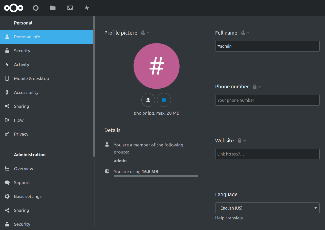Screen dimensions: 325x230
Task: Click the upload profile picture button
Action: pyautogui.click(x=148, y=100)
